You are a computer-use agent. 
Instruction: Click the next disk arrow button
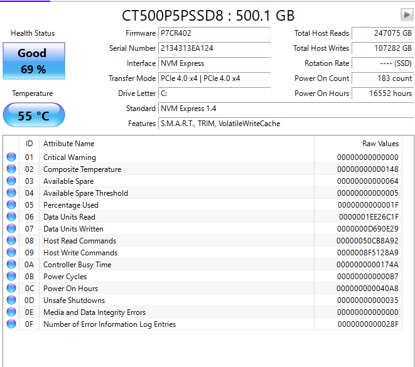407,14
